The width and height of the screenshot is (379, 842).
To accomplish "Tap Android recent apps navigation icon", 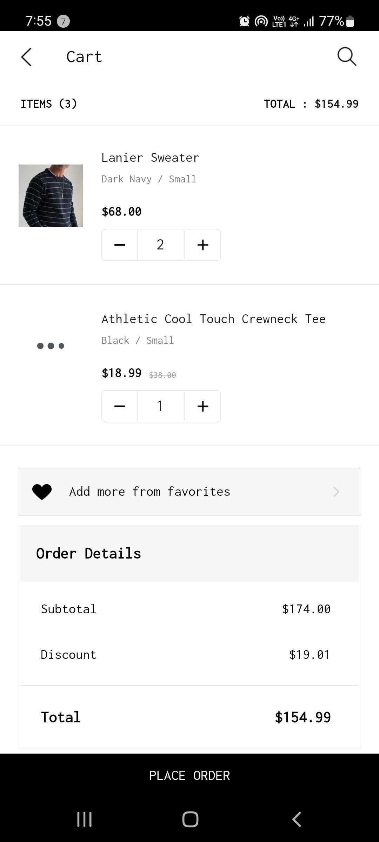I will pos(84,820).
